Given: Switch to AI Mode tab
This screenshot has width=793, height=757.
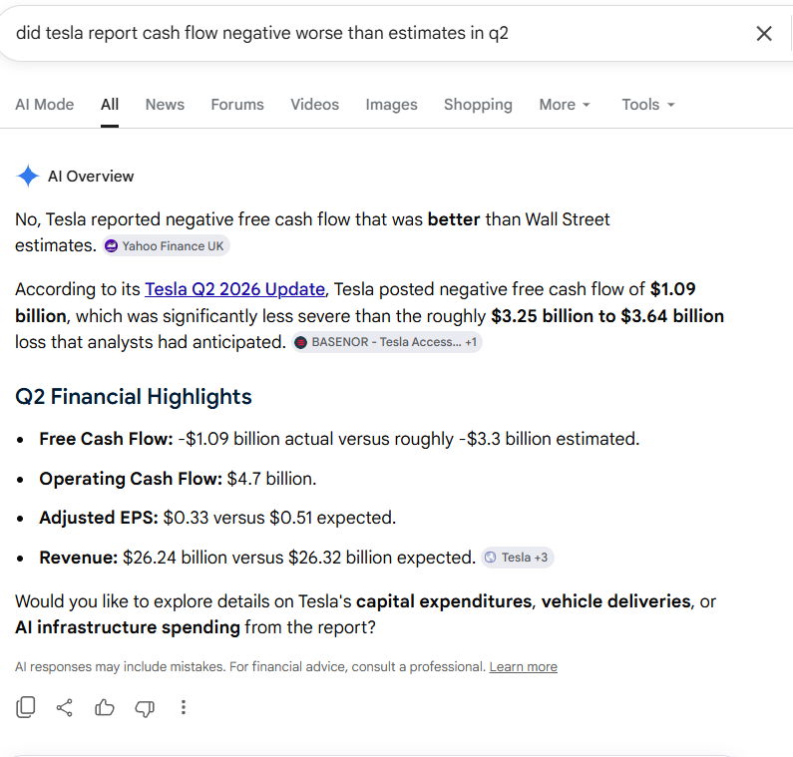Looking at the screenshot, I should pyautogui.click(x=45, y=104).
